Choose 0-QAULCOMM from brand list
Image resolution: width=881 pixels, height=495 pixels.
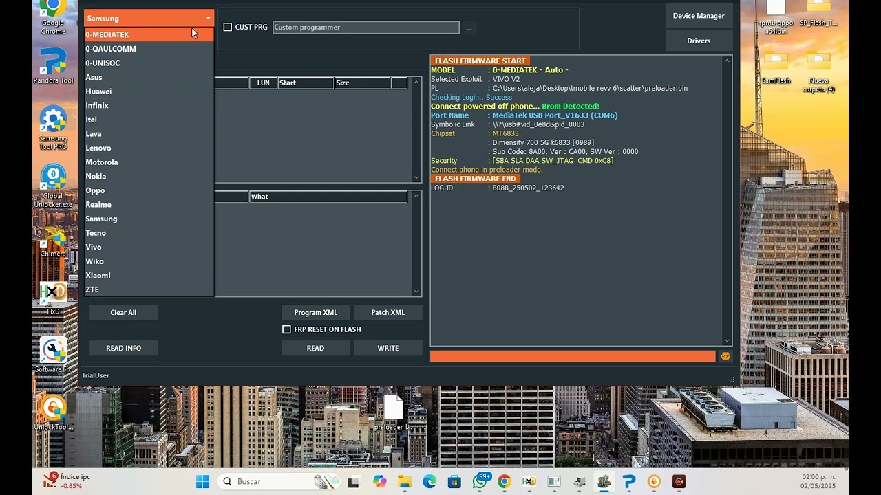click(x=149, y=49)
